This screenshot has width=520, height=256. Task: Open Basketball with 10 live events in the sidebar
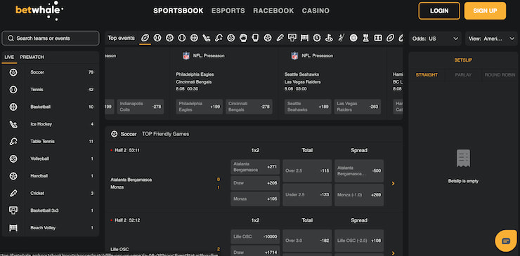[x=51, y=107]
